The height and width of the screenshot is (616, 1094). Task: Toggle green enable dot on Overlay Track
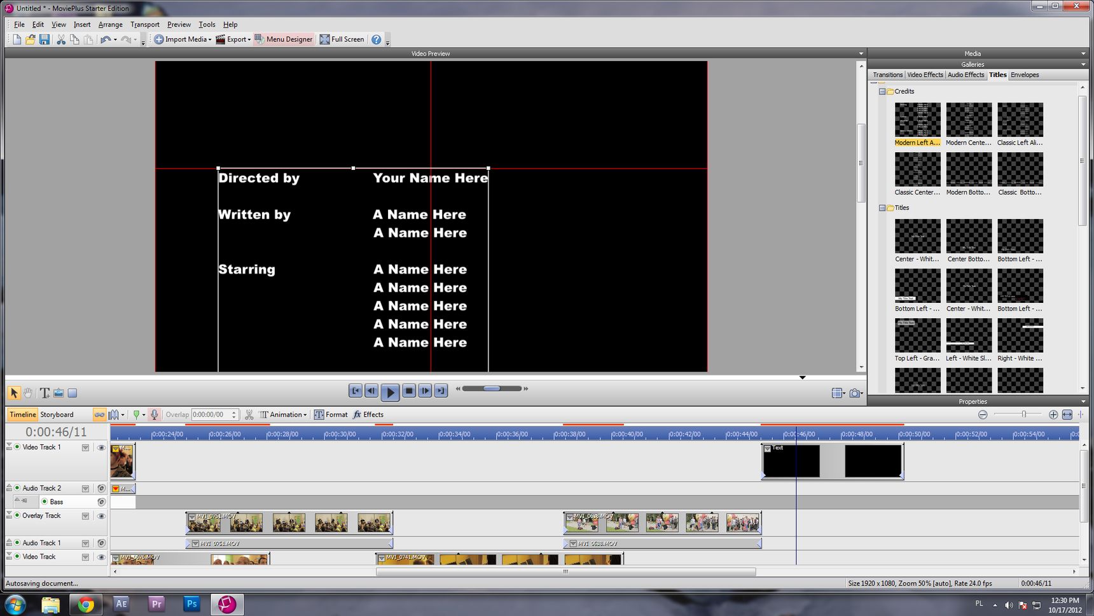click(17, 515)
